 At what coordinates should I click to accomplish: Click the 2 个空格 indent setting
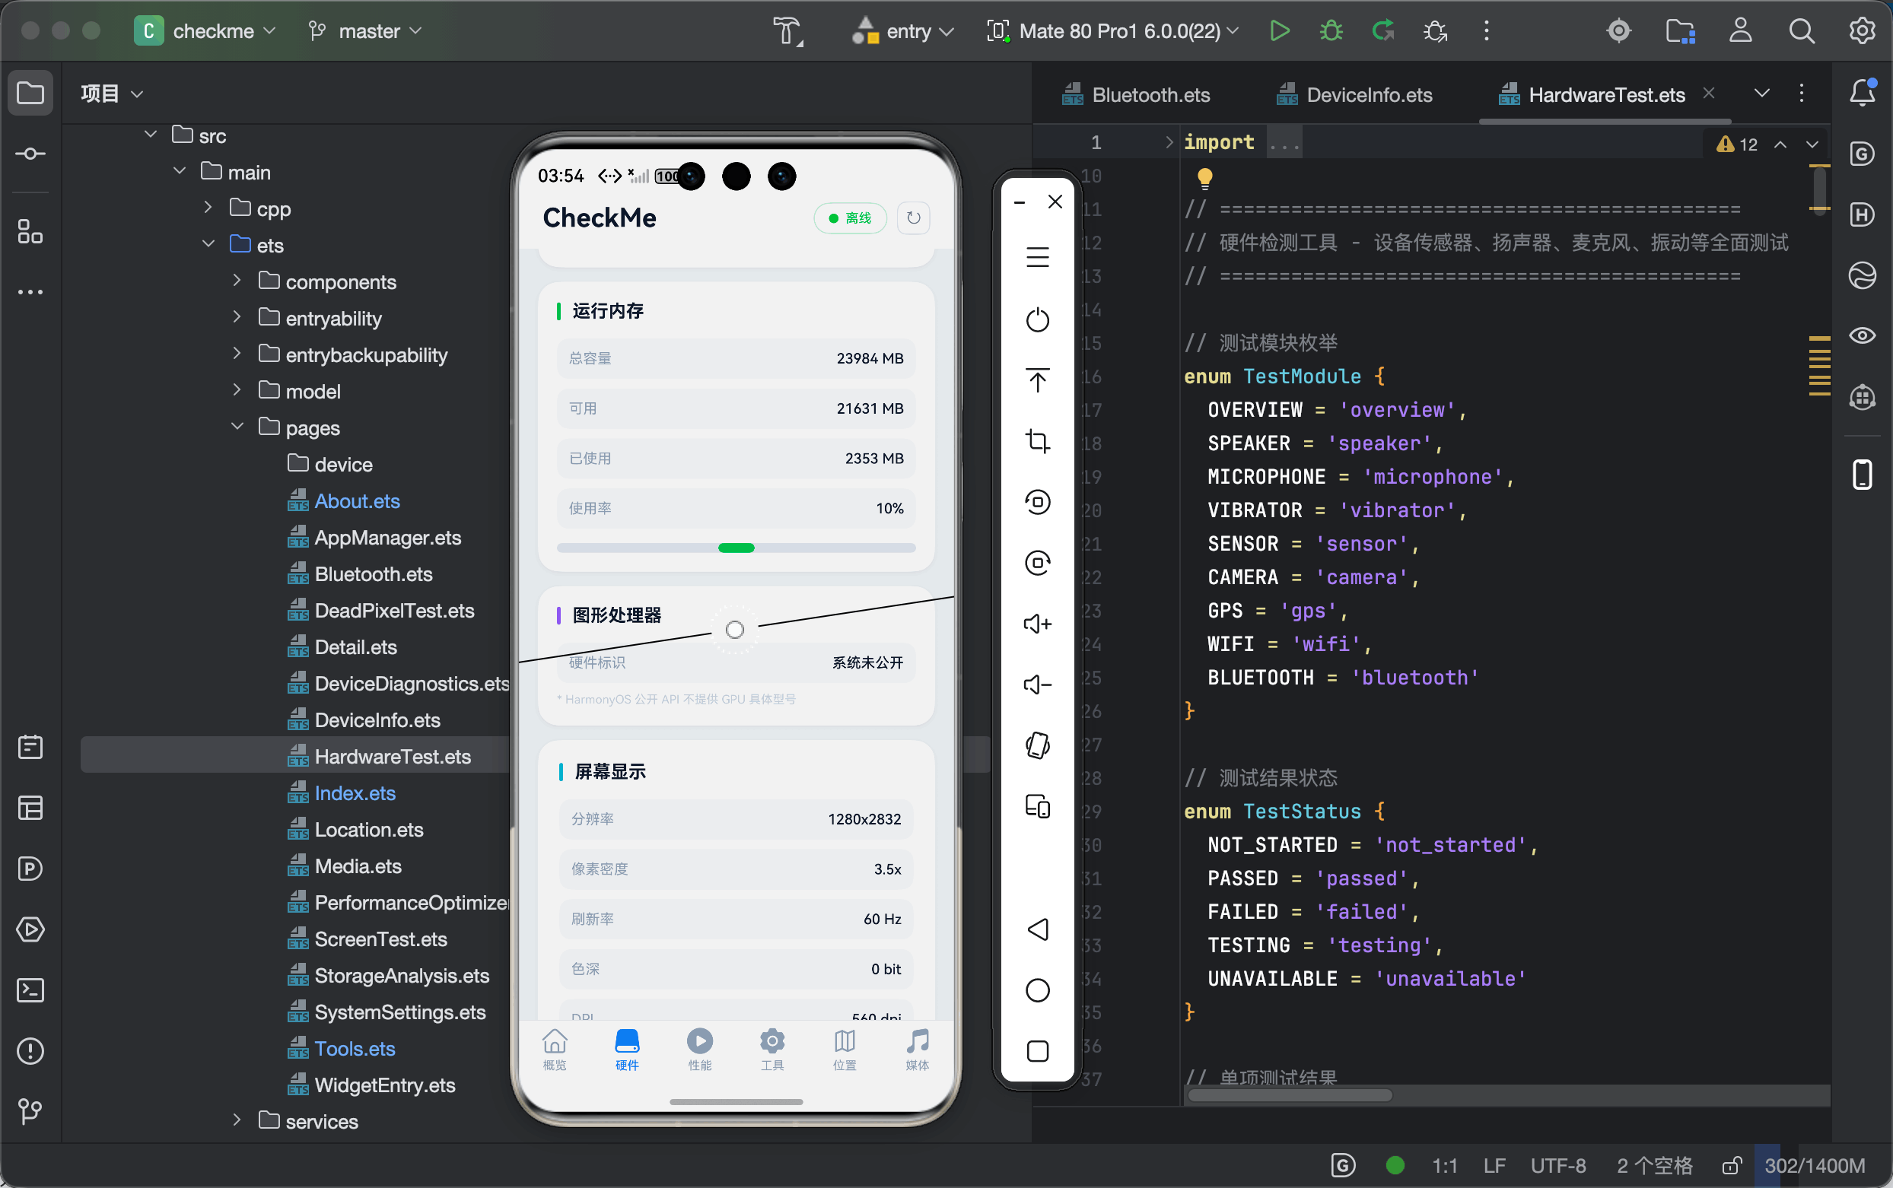click(x=1654, y=1165)
